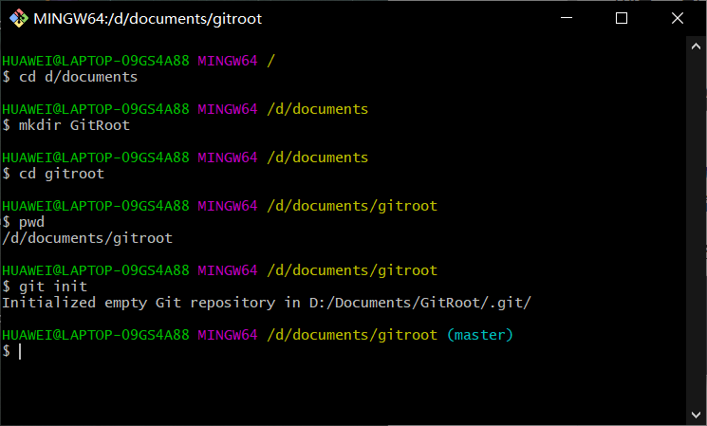This screenshot has height=426, width=707.
Task: Click the purple MINGW64 label on the first prompt
Action: tap(227, 61)
